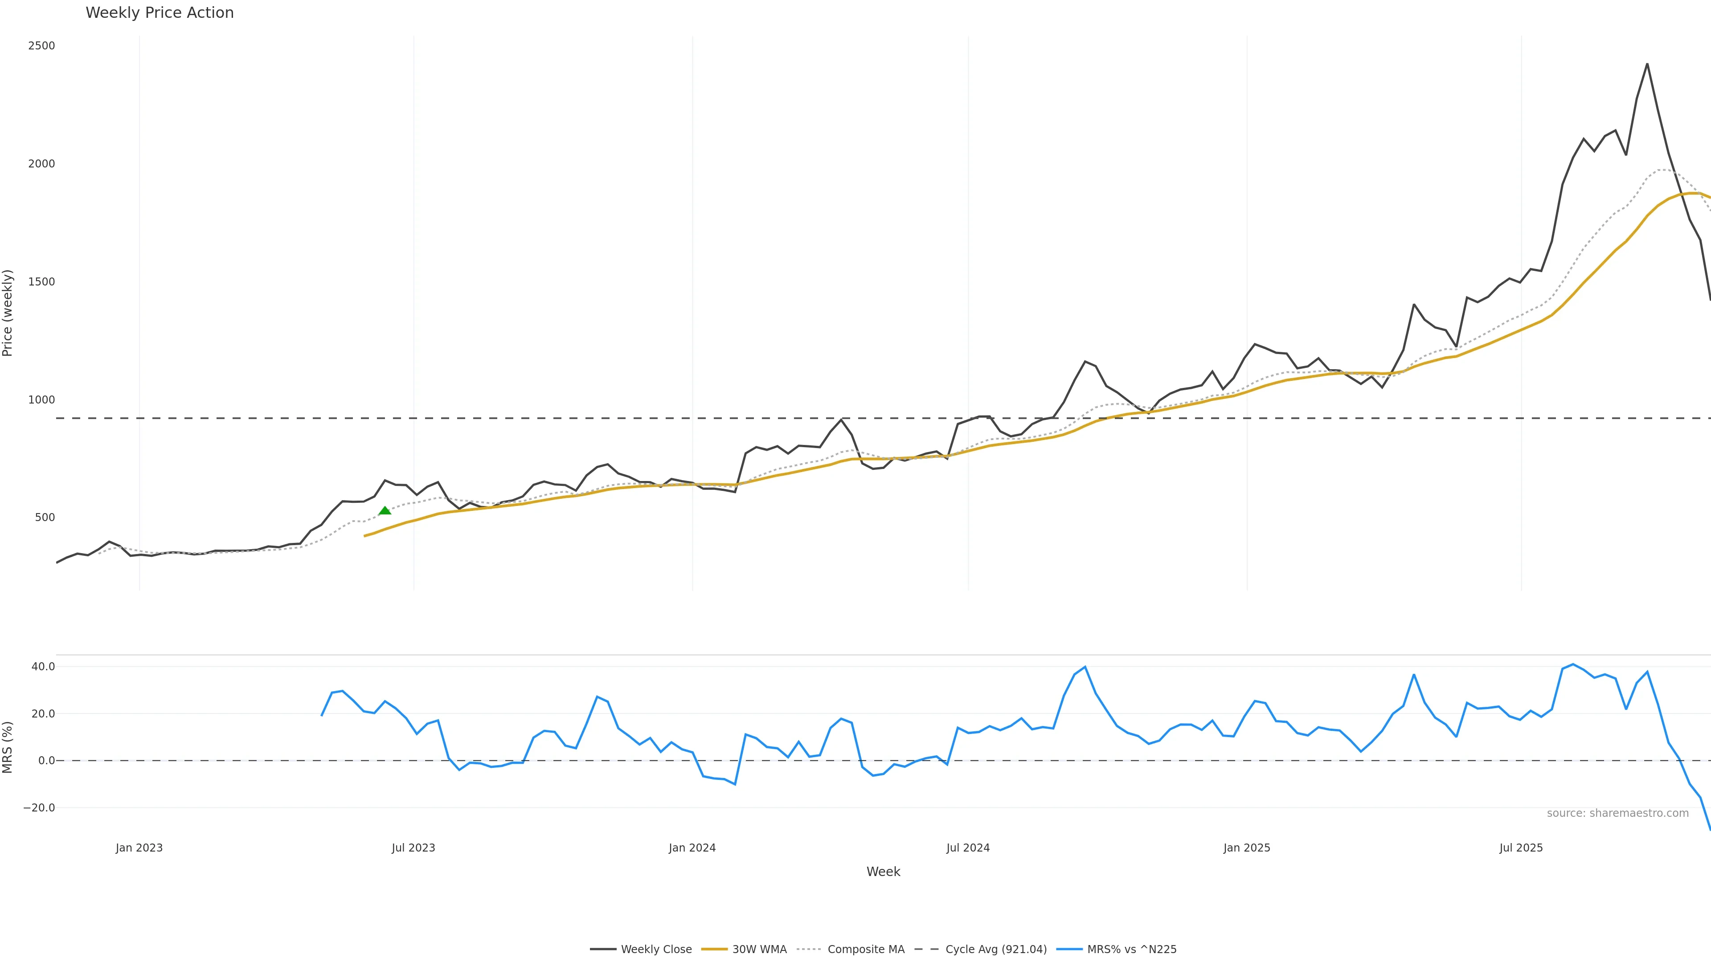Screen dimensions: 1711x962
Task: Click the Jul 2024 x-axis label
Action: point(968,848)
